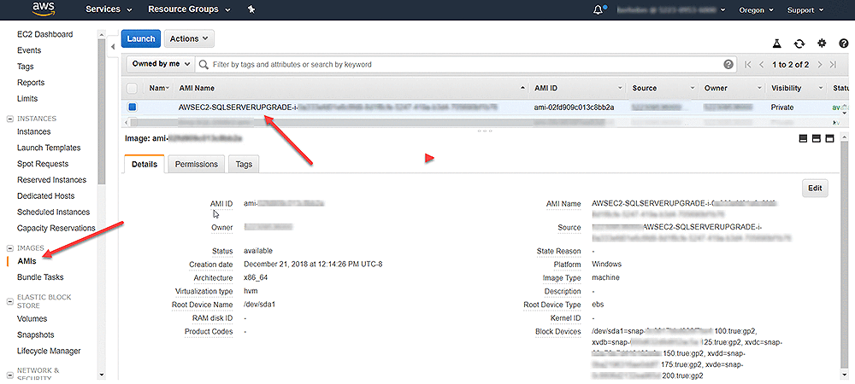855x384 pixels.
Task: Open the Services menu
Action: click(x=109, y=9)
